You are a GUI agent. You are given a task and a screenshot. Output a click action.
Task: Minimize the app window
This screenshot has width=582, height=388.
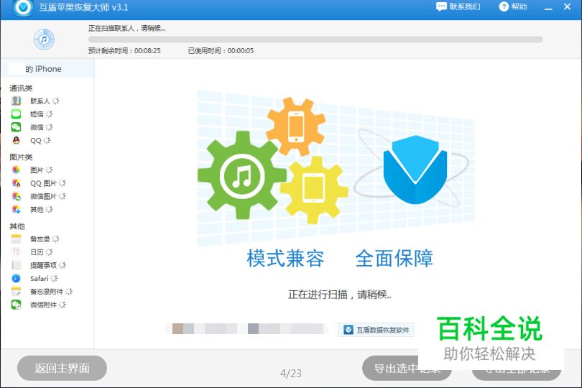[x=549, y=7]
